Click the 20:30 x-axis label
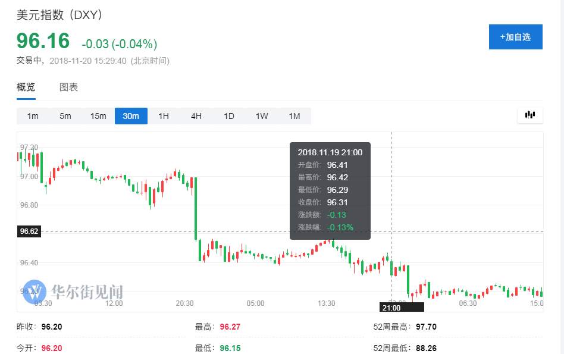The height and width of the screenshot is (354, 564). (x=184, y=303)
